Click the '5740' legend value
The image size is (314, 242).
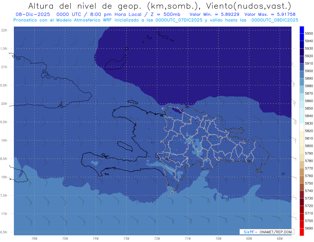pos(309,191)
